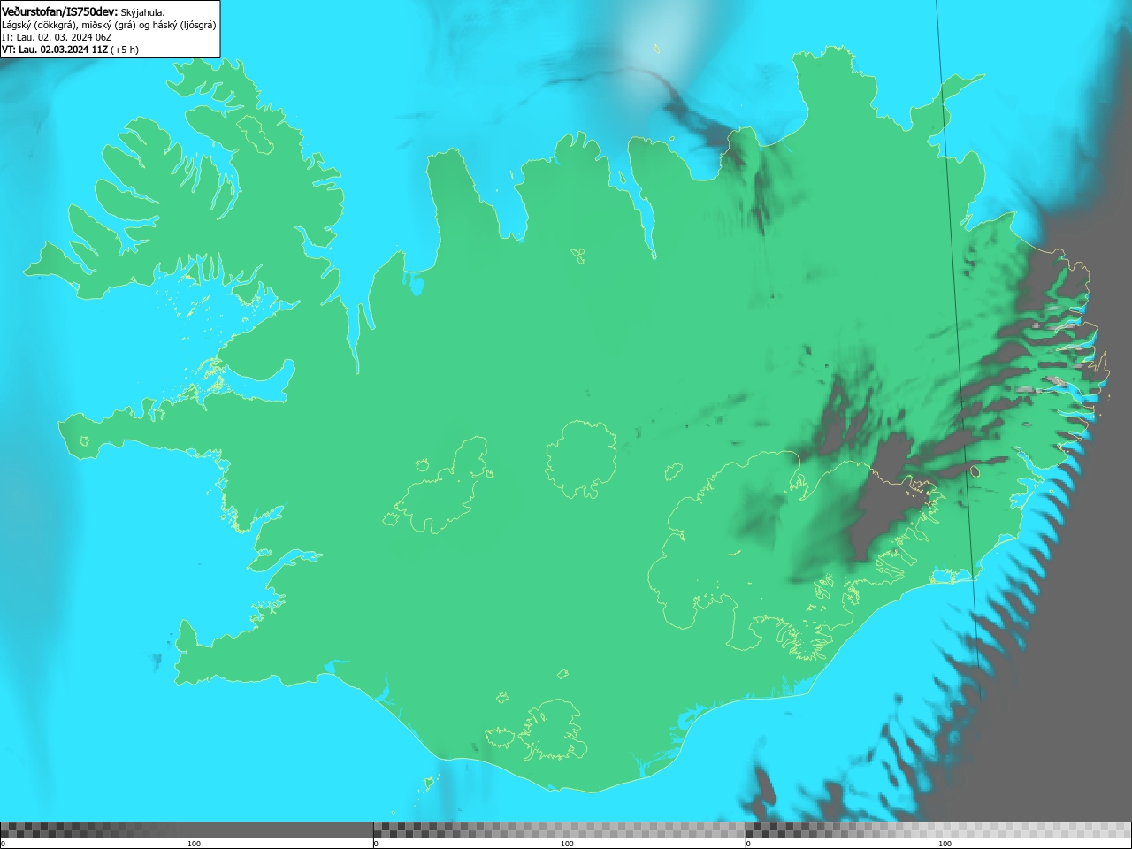The width and height of the screenshot is (1132, 849).
Task: Click the dark-grey low cloud colour scale
Action: click(187, 830)
